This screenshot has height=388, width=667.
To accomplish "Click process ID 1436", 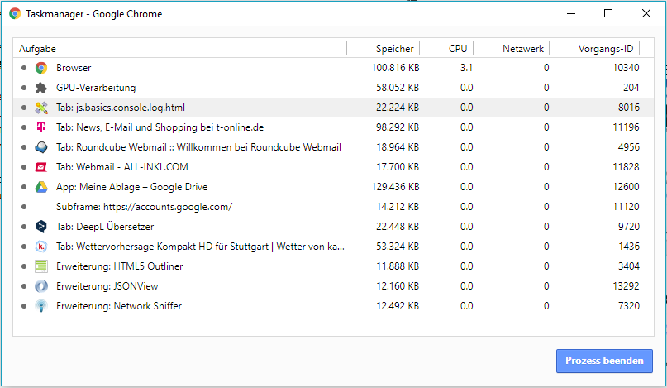I will (629, 247).
